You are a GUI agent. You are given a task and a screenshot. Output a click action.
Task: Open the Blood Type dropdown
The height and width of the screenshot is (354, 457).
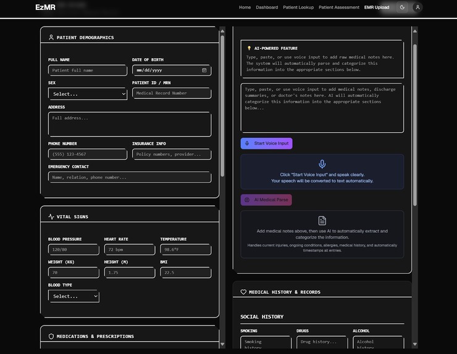pyautogui.click(x=73, y=296)
